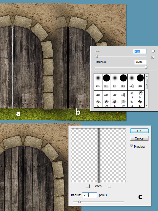158x211 pixels.
Task: Select the rightmost hard round brush preset
Action: coord(140,78)
